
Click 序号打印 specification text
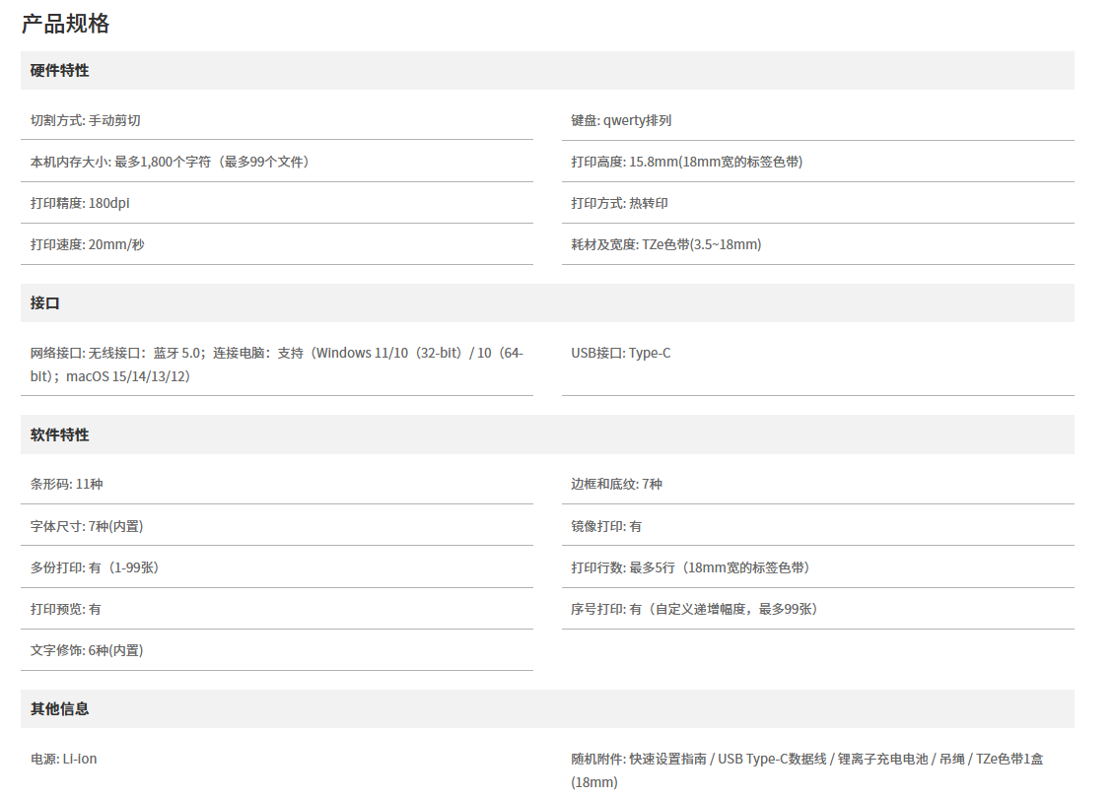(694, 609)
